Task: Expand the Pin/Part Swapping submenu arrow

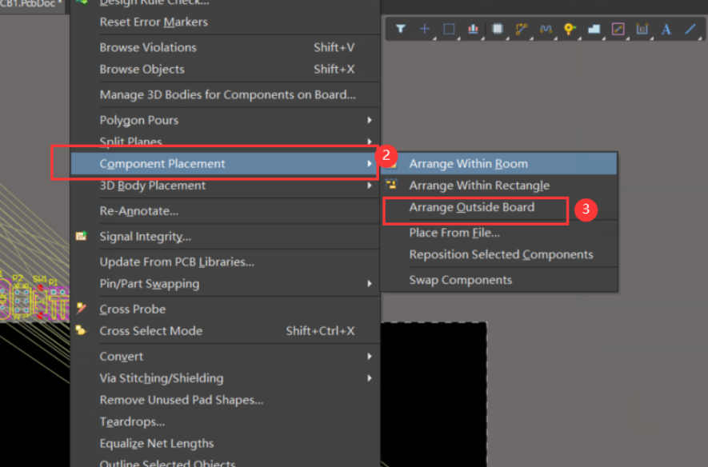Action: tap(370, 283)
